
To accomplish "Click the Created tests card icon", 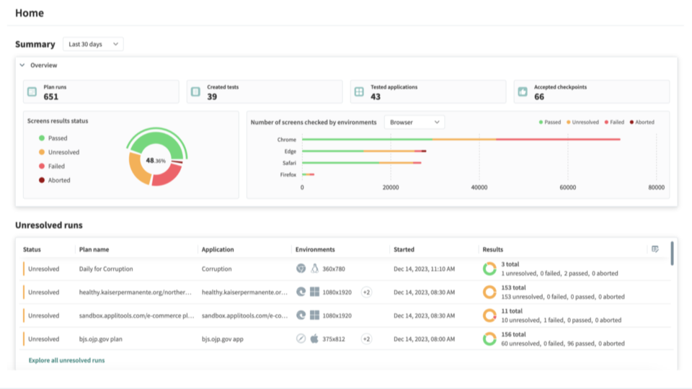I will coord(195,92).
